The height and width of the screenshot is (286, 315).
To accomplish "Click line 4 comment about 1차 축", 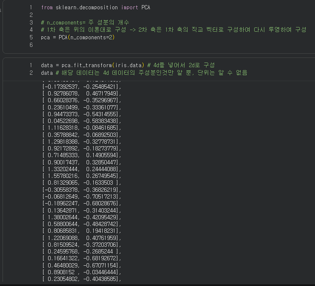I will (174, 30).
